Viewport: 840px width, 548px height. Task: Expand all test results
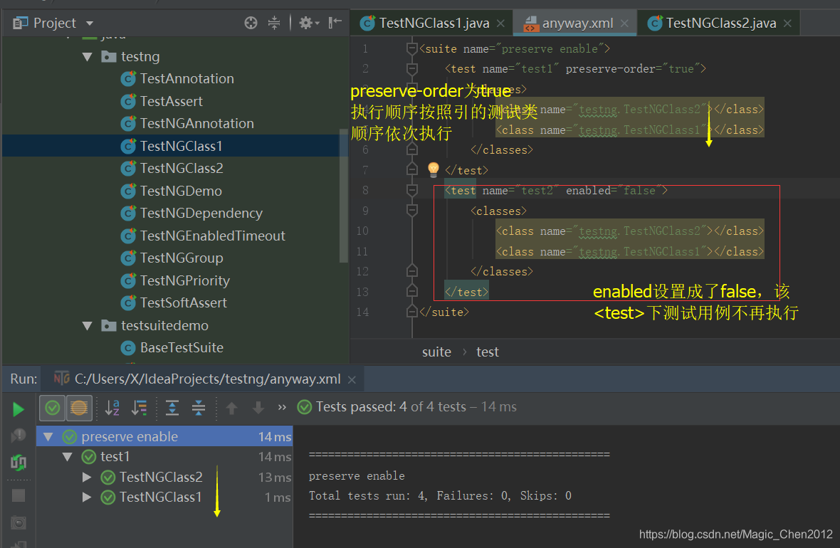coord(172,408)
